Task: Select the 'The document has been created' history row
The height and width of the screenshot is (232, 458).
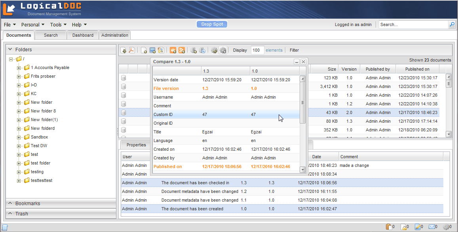Action: 282,209
